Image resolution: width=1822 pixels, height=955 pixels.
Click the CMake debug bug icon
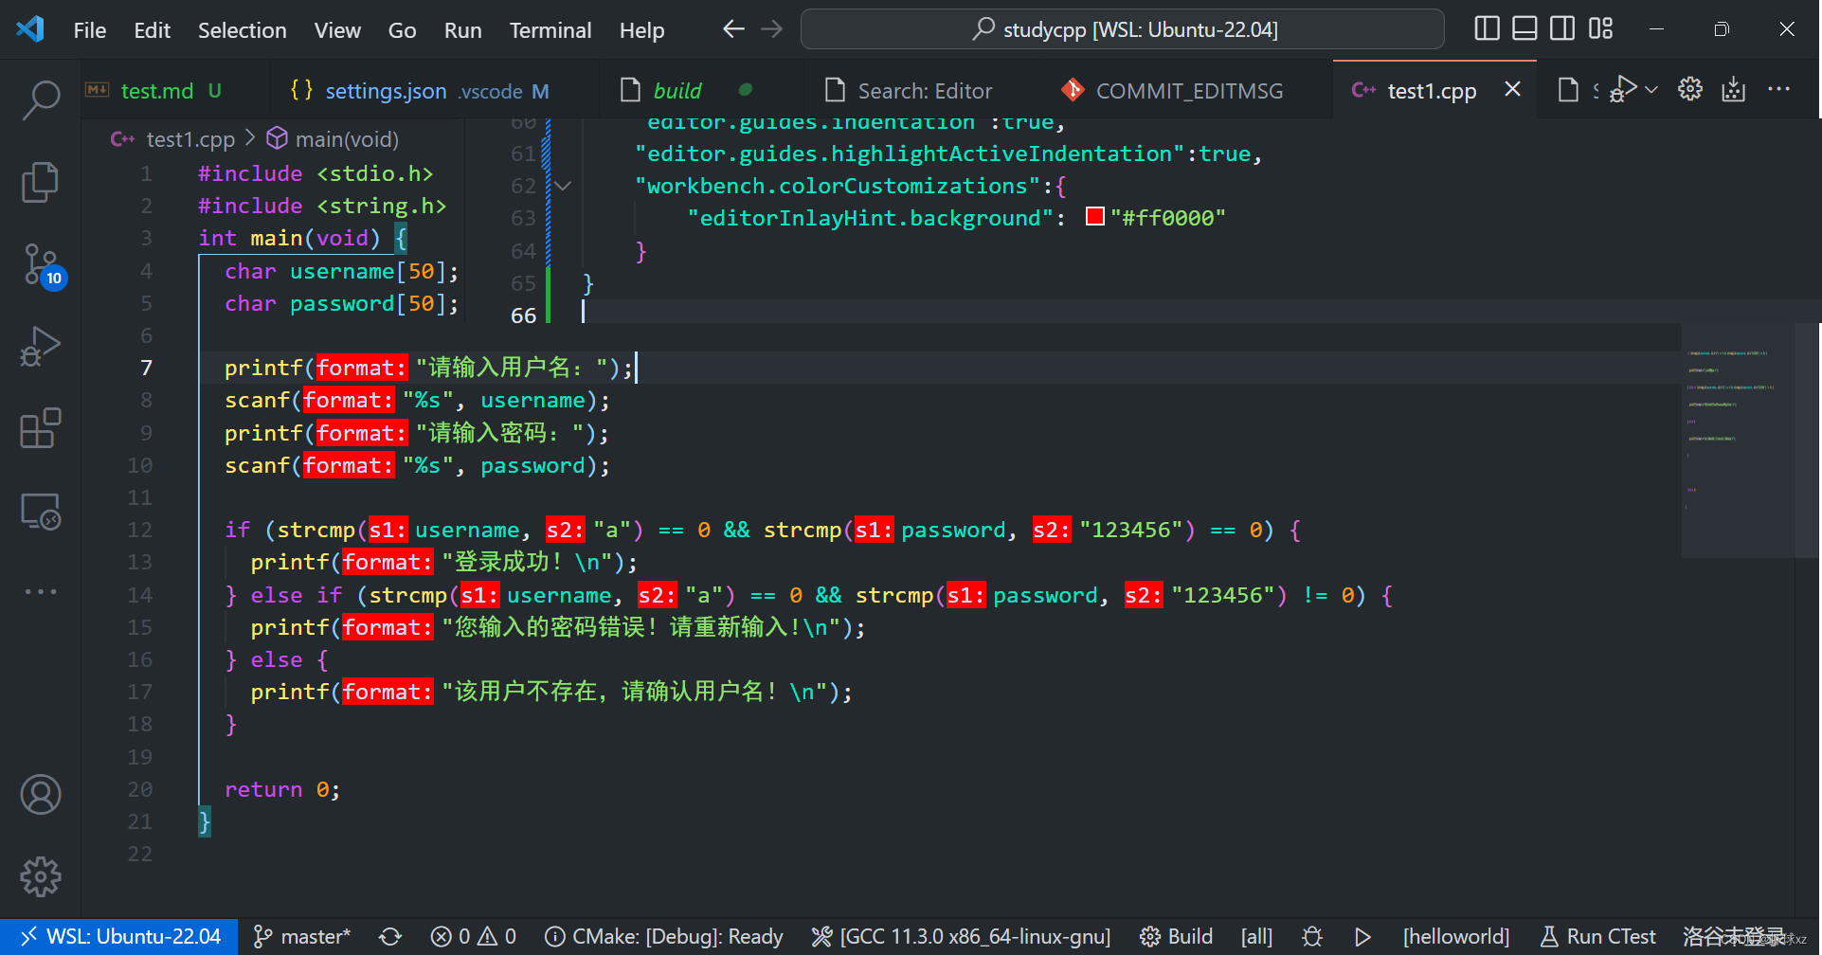click(x=1312, y=937)
